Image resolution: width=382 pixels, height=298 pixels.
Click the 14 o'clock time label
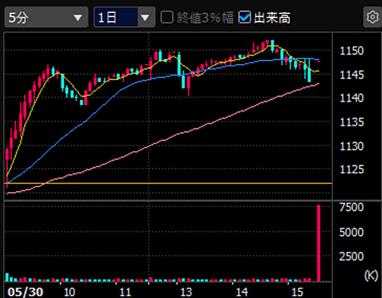[x=242, y=292]
